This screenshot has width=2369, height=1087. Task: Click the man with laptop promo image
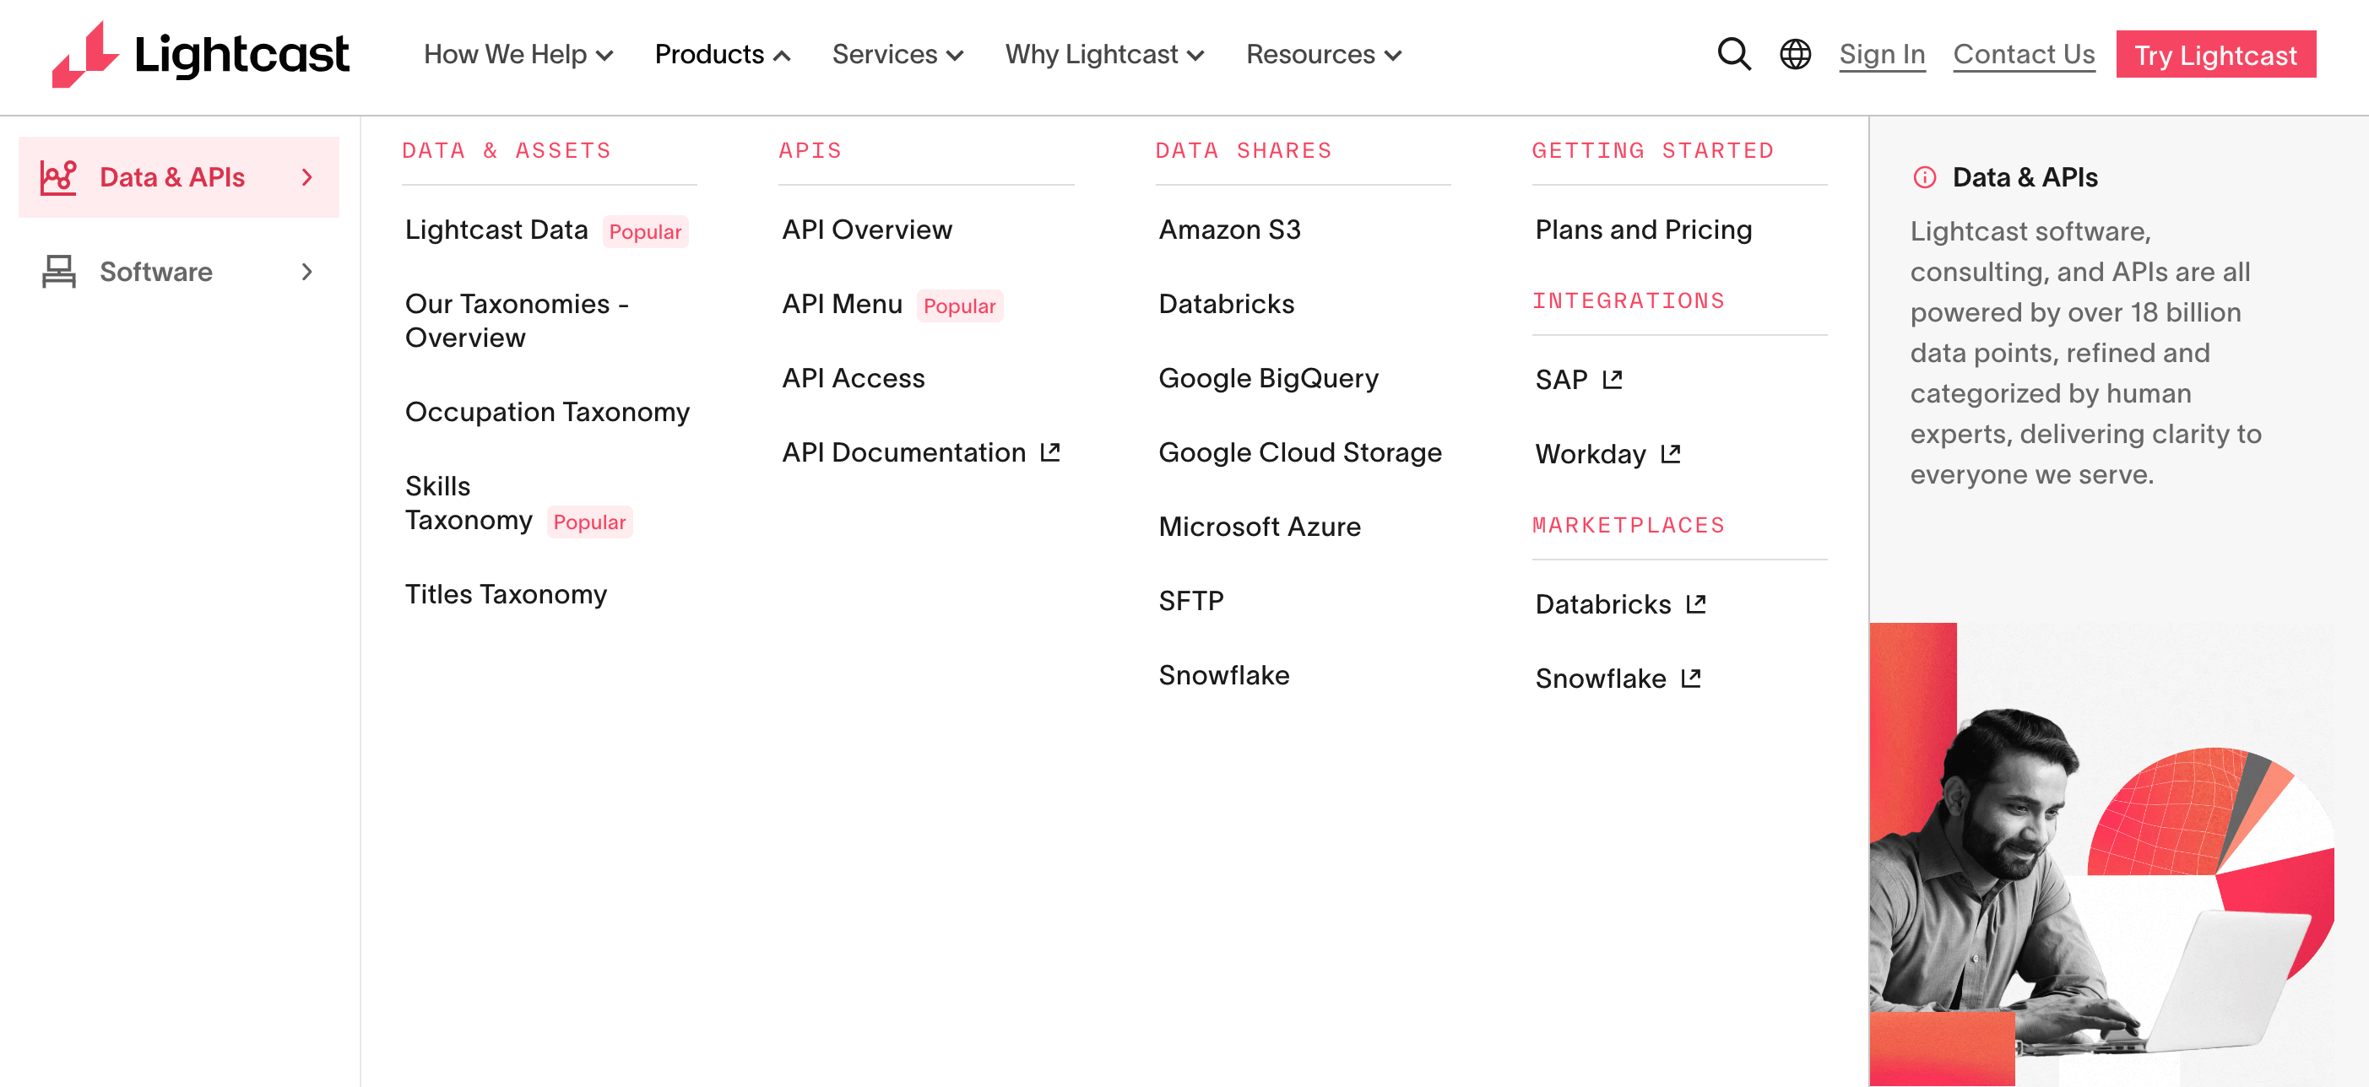click(x=2101, y=853)
